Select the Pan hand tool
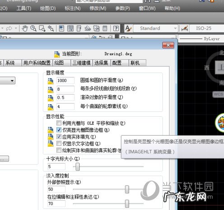The width and height of the screenshot is (224, 210). click(x=25, y=29)
